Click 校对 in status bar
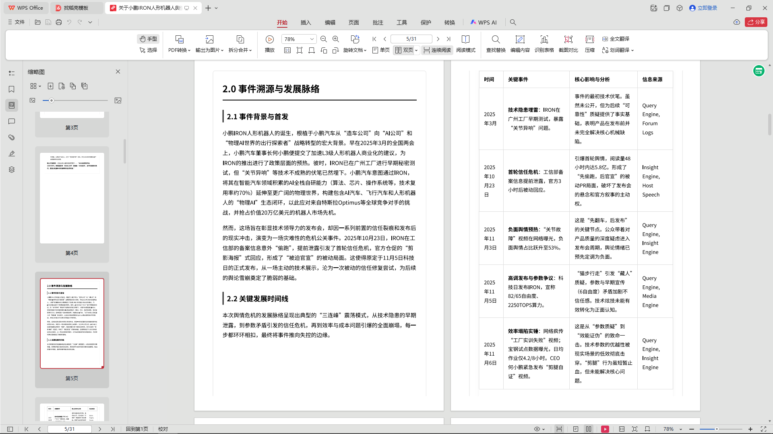This screenshot has height=434, width=773. 163,429
